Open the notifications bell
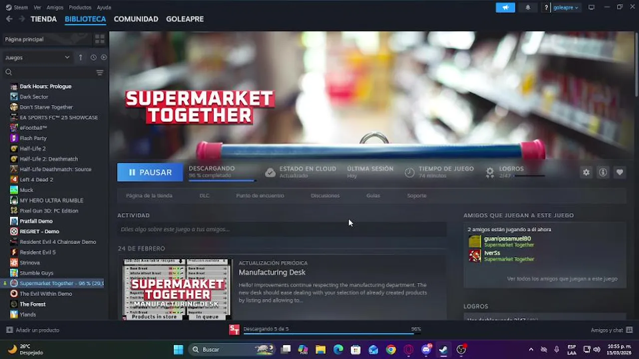The image size is (639, 359). [x=528, y=7]
